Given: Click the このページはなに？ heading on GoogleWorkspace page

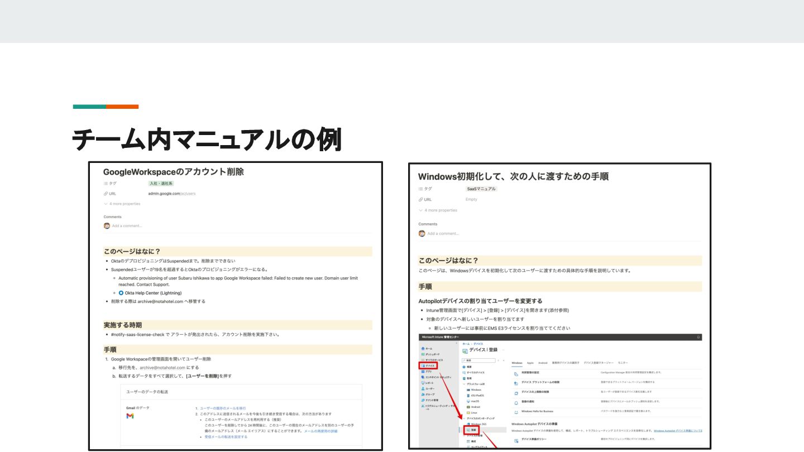Looking at the screenshot, I should [x=132, y=252].
